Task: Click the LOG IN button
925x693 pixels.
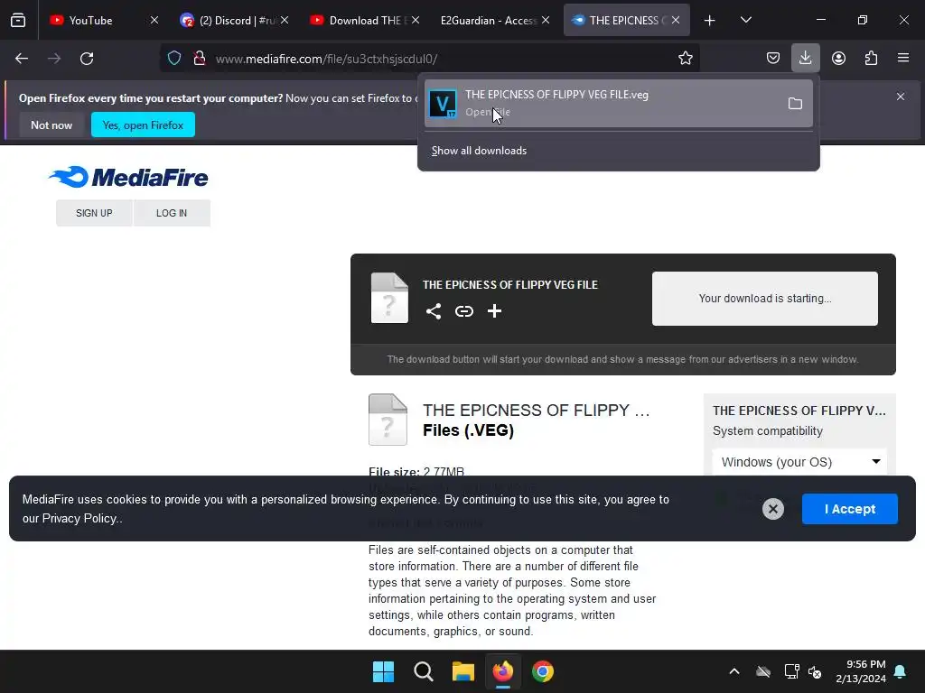Action: 172,213
